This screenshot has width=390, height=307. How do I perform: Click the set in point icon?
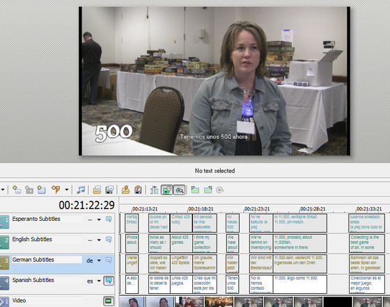(195, 190)
